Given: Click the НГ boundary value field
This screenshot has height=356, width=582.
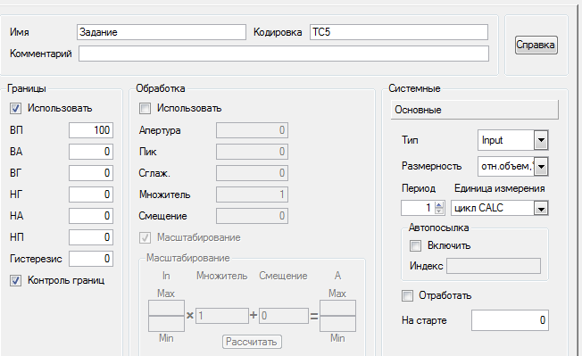Looking at the screenshot, I should pyautogui.click(x=91, y=195).
